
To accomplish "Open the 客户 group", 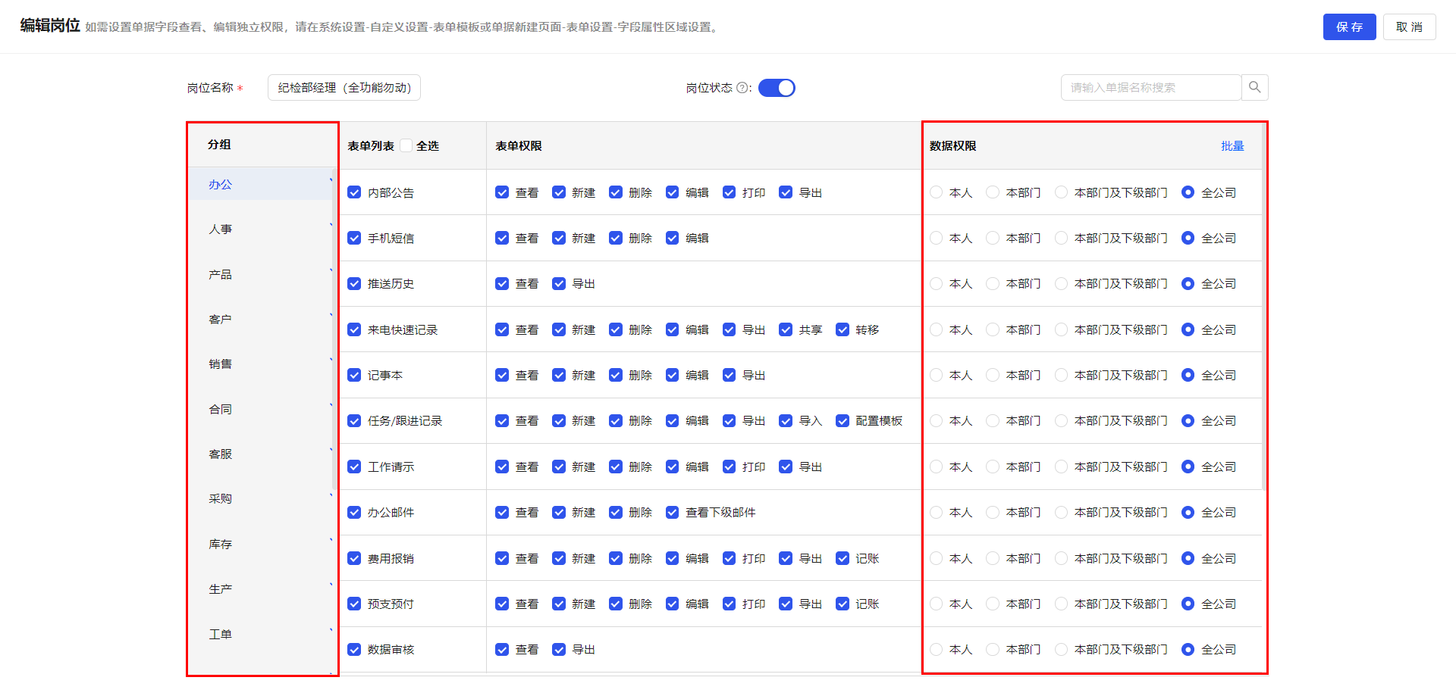I will point(221,319).
